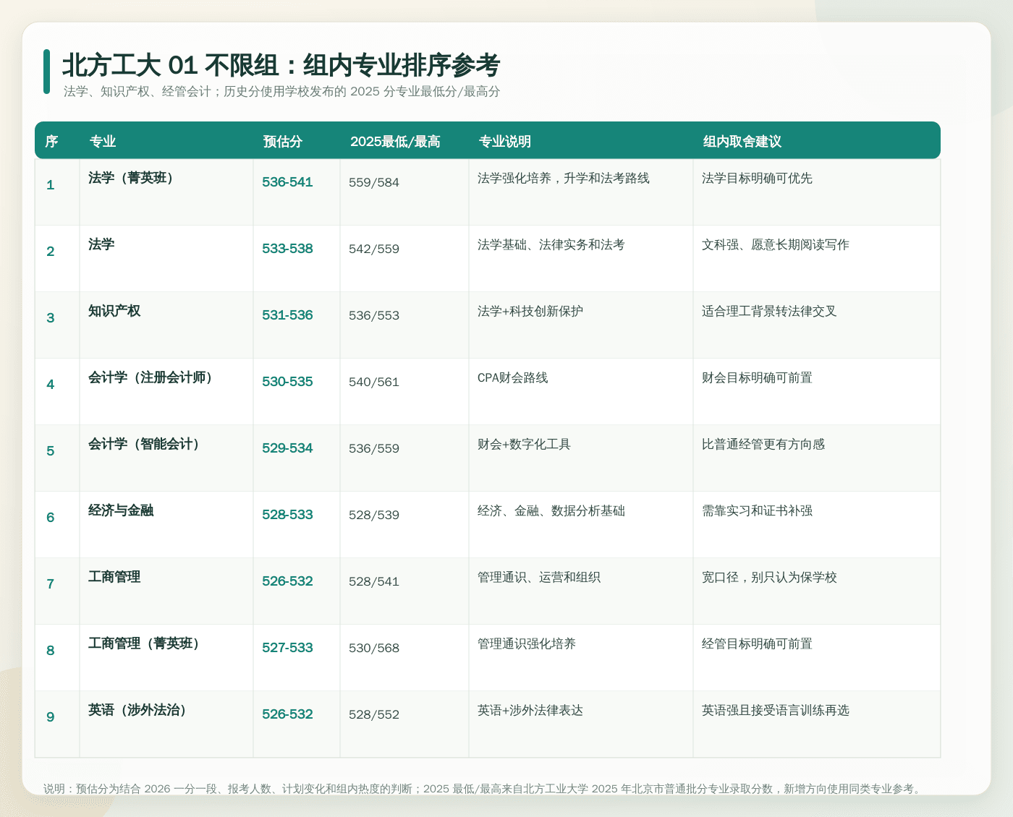Click the 528/541 score value

[x=374, y=581]
